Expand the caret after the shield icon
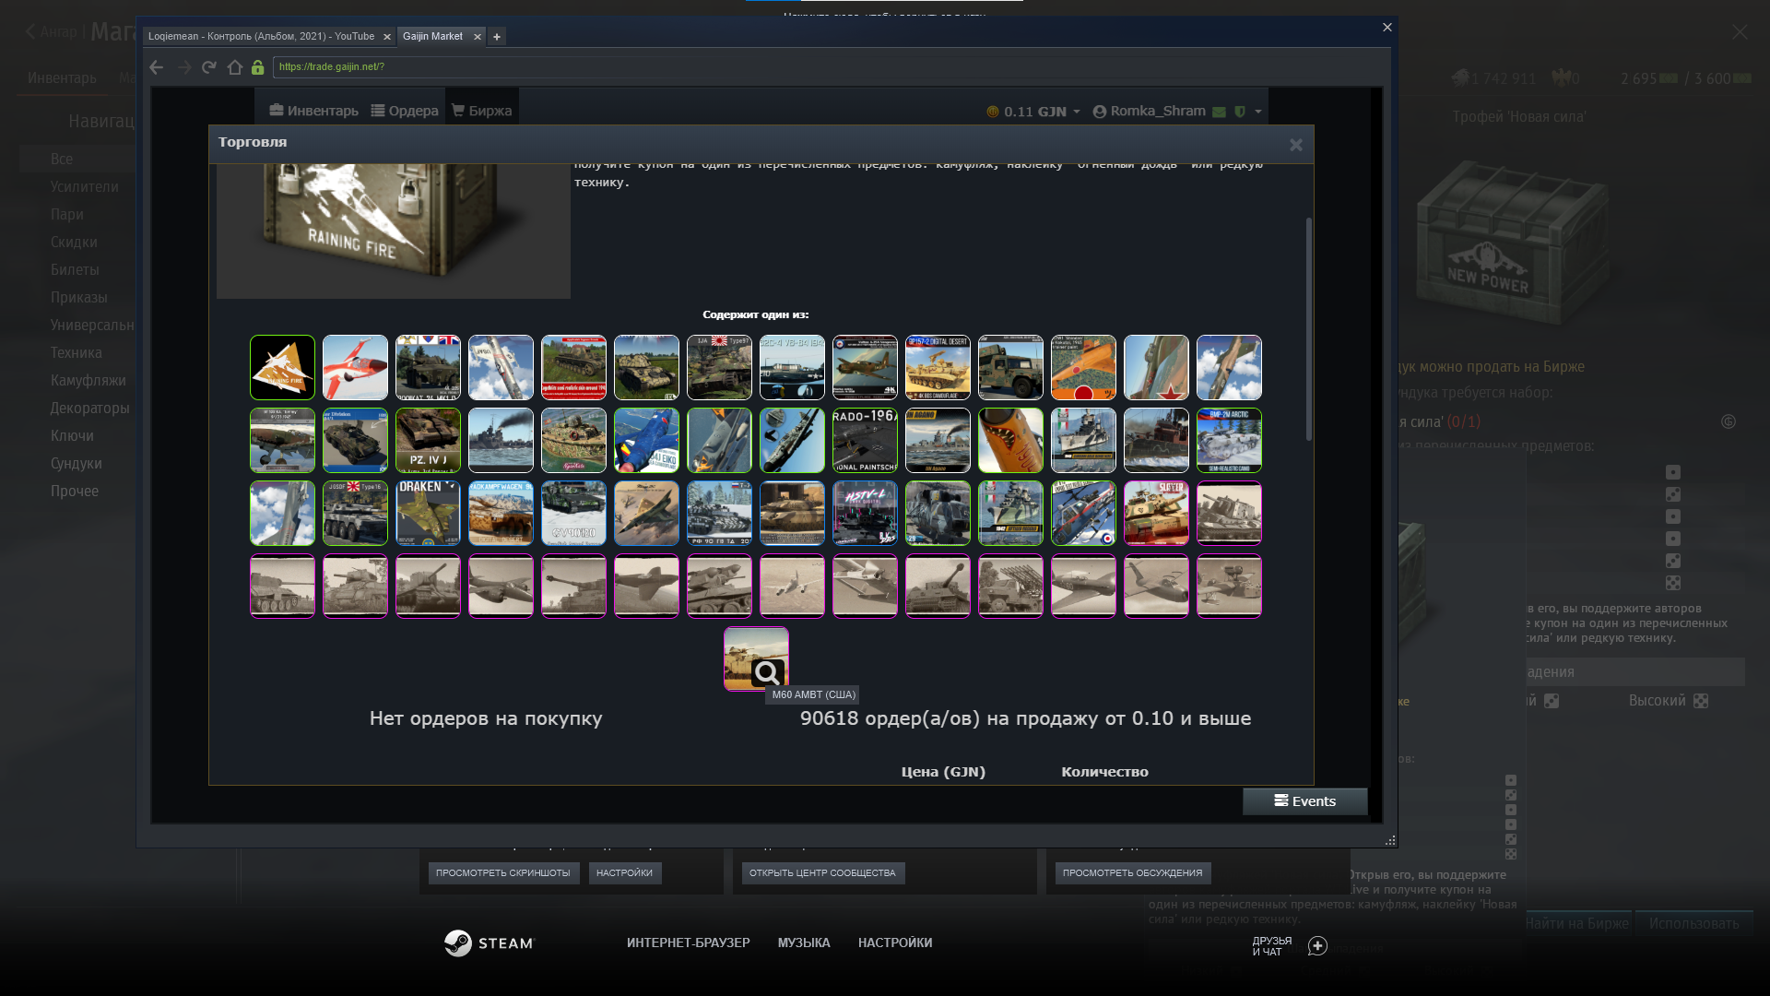Image resolution: width=1770 pixels, height=996 pixels. 1258,112
